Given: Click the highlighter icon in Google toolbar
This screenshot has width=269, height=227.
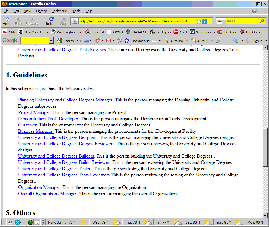Looking at the screenshot, I should [x=218, y=41].
